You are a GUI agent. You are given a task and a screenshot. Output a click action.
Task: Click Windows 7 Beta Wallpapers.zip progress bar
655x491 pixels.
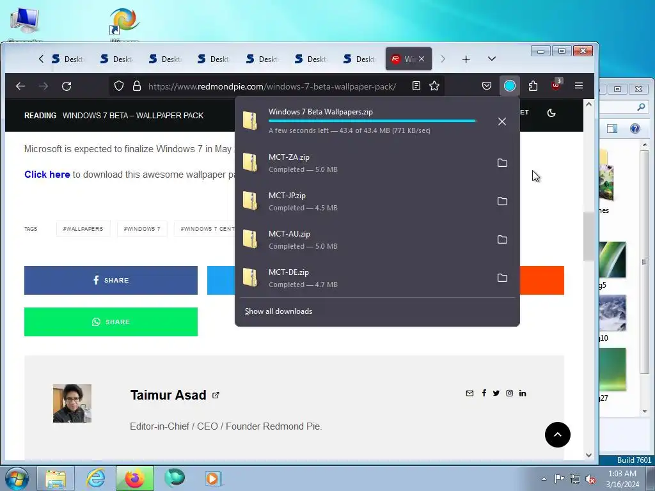pos(373,121)
